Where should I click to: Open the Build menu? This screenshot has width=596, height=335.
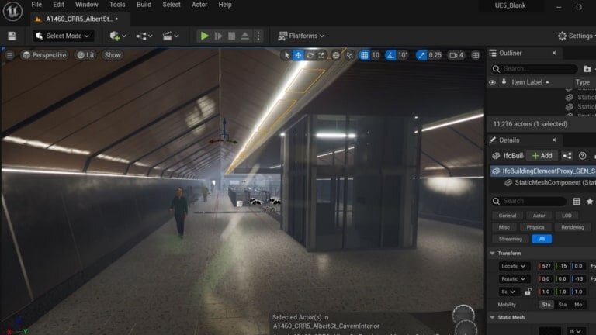(144, 5)
